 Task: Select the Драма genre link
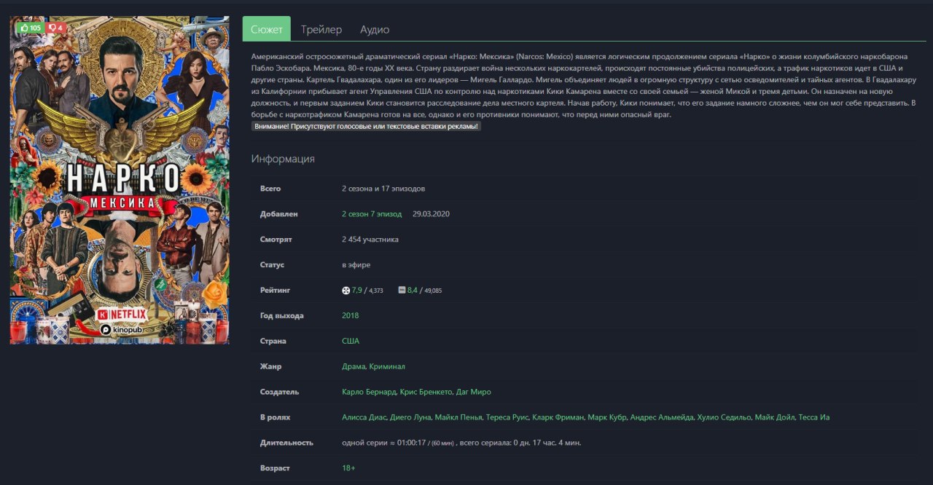click(x=354, y=366)
